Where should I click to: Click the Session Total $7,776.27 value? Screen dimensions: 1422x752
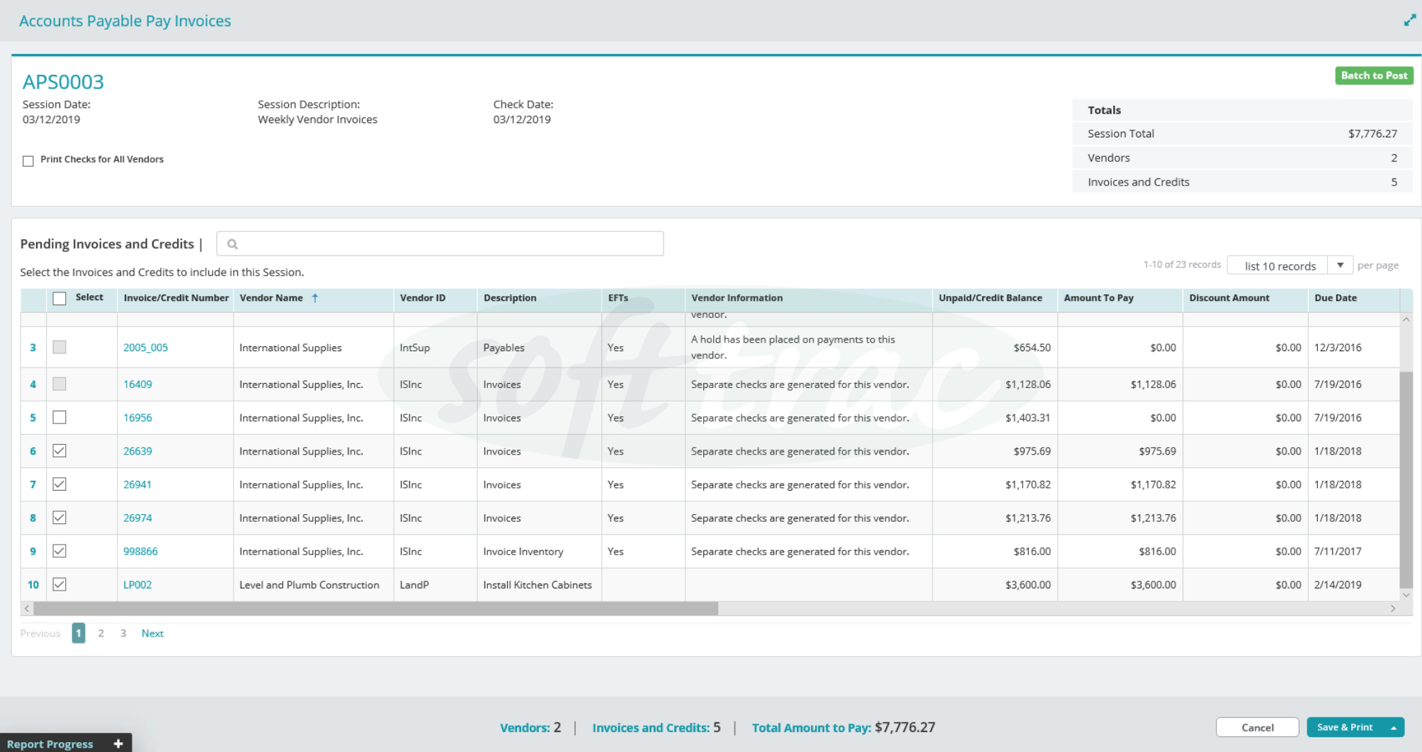tap(1372, 133)
